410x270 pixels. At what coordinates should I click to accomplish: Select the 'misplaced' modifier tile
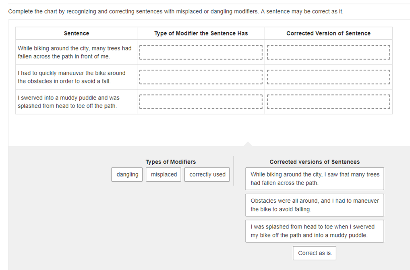pyautogui.click(x=164, y=174)
